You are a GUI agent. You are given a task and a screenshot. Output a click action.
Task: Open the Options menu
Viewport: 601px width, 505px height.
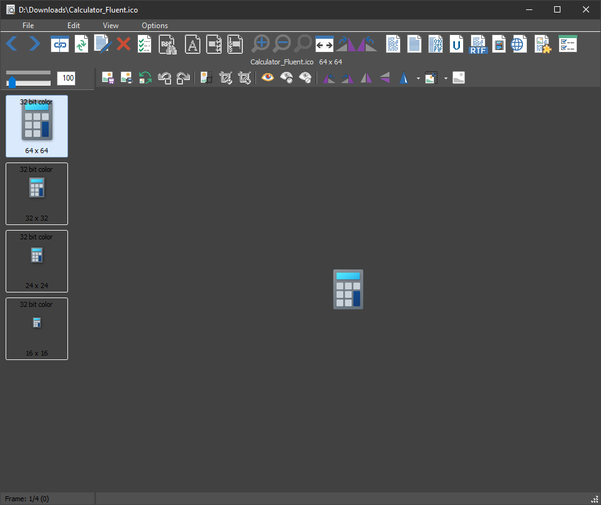click(x=155, y=26)
